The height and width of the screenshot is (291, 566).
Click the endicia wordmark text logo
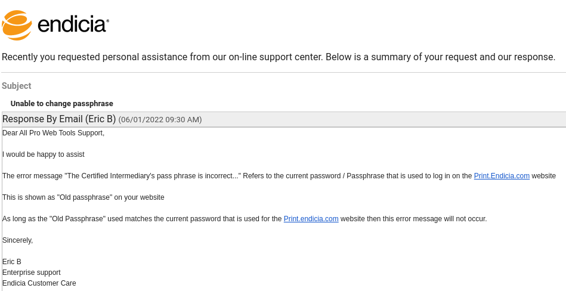tap(73, 25)
